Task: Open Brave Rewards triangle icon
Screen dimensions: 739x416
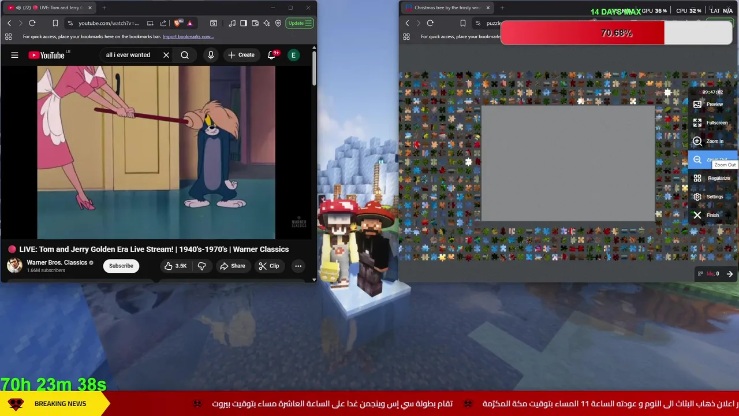Action: tap(190, 23)
